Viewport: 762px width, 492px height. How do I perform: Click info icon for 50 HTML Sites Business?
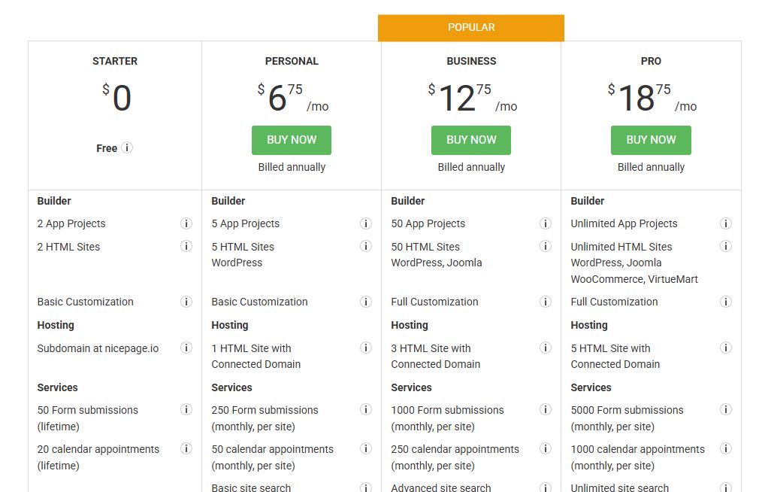pos(546,246)
